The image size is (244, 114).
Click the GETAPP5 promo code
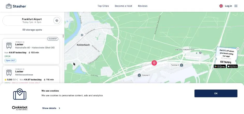click(x=226, y=62)
